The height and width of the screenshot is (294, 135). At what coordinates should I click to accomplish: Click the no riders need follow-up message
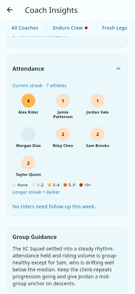pyautogui.click(x=54, y=207)
